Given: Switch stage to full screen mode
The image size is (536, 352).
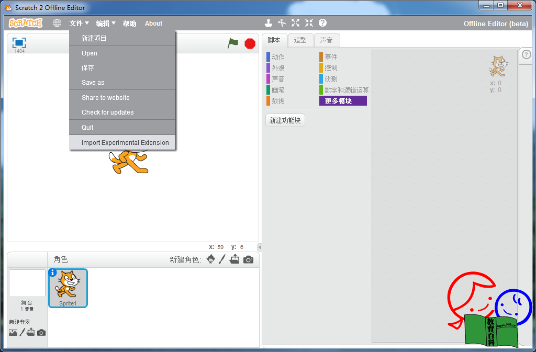Looking at the screenshot, I should (19, 43).
